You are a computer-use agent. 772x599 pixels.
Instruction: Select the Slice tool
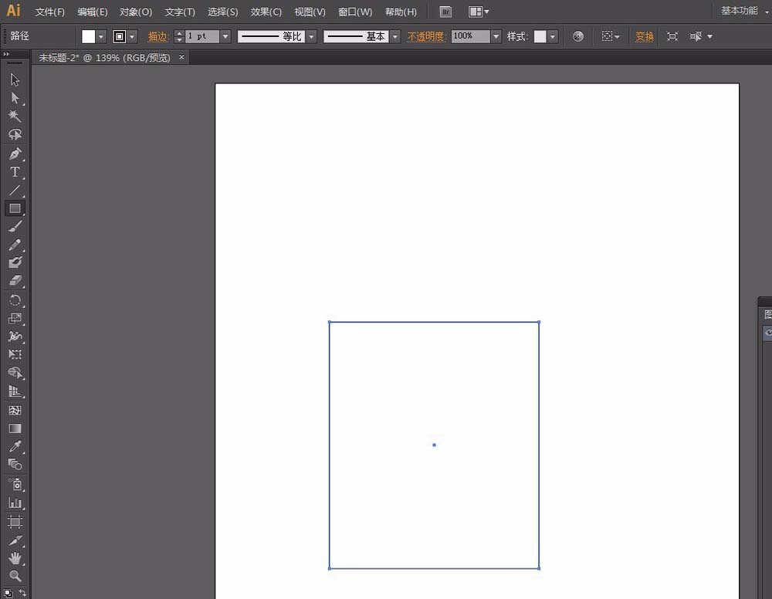click(15, 540)
